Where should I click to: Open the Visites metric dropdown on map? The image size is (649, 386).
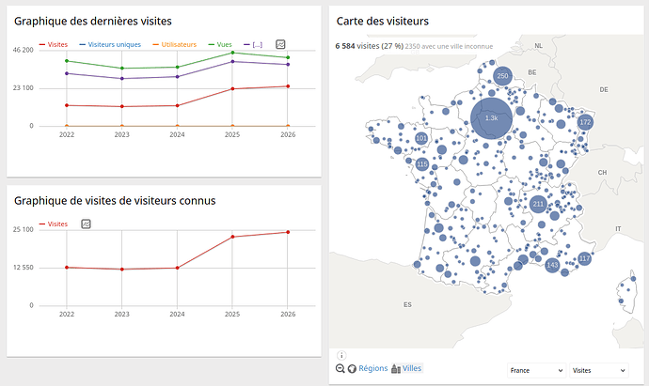pos(599,370)
